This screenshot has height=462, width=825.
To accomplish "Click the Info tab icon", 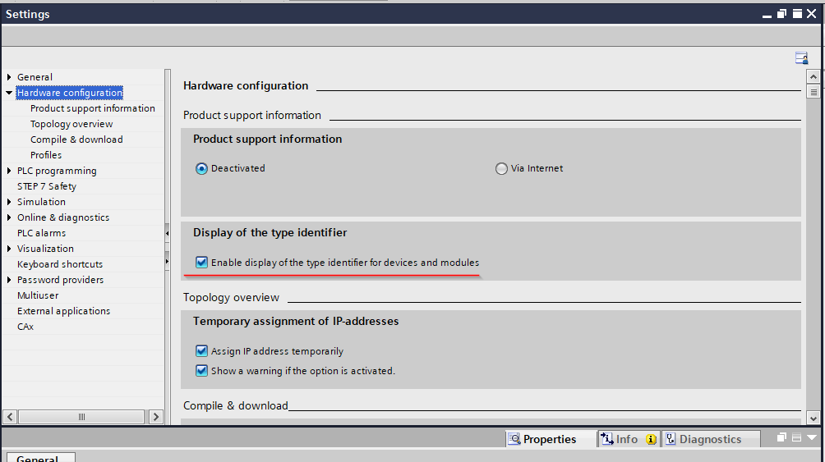I will click(606, 439).
